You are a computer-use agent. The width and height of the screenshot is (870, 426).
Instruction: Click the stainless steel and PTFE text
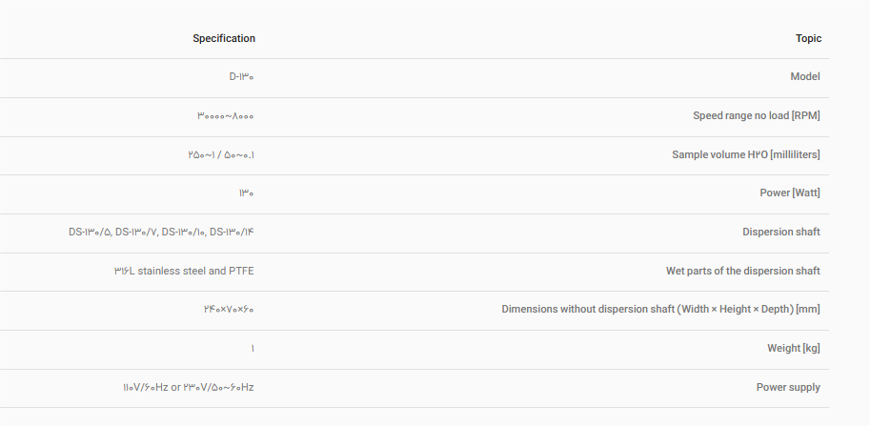coord(184,271)
